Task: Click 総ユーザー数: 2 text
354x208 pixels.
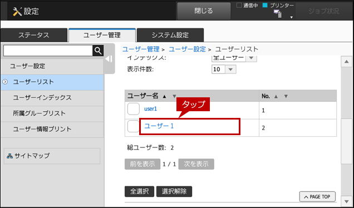Action: 150,148
